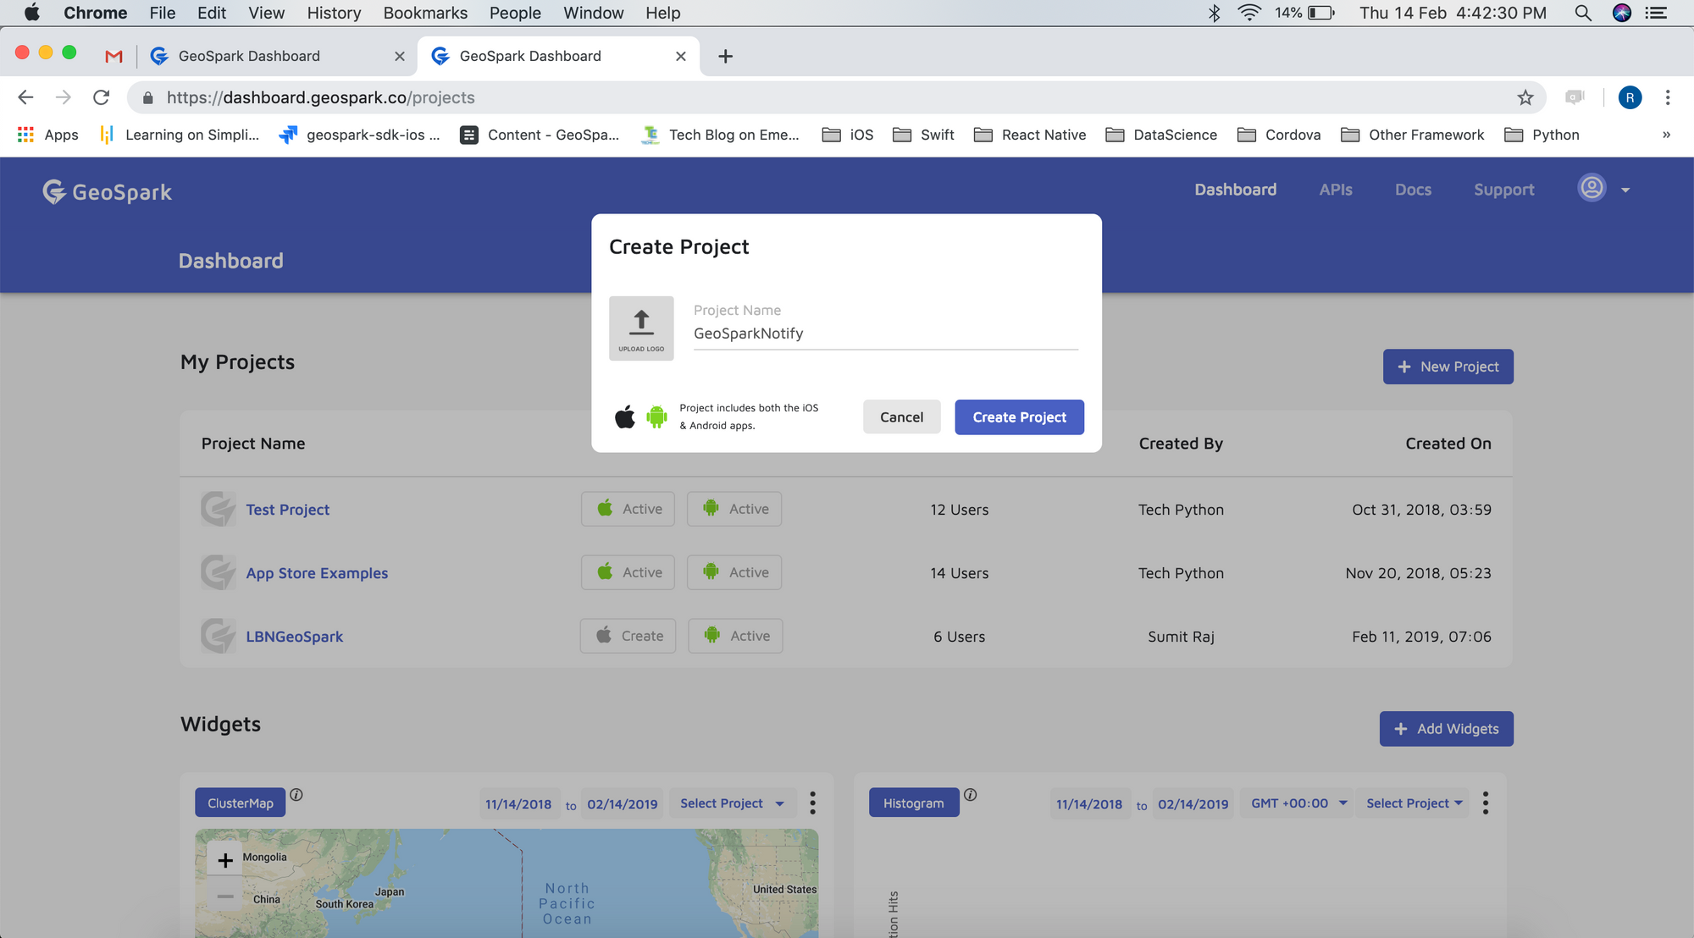Click the browser back arrow
The height and width of the screenshot is (938, 1694).
click(x=25, y=97)
